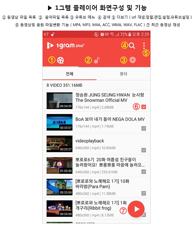Tap the 72% battery indicator
The width and height of the screenshot is (193, 225).
pos(126,34)
